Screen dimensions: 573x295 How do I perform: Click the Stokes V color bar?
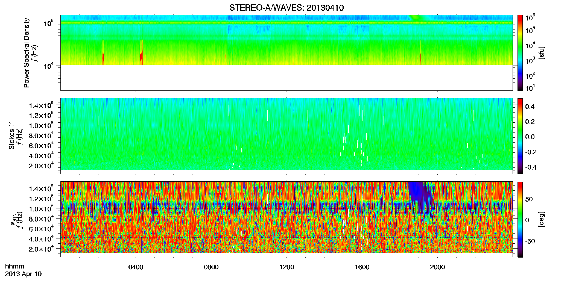[520, 136]
